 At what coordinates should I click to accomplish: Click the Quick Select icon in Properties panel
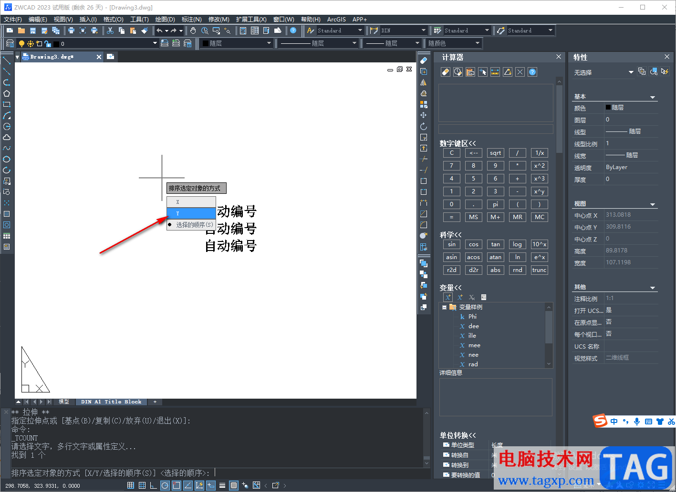click(x=665, y=71)
